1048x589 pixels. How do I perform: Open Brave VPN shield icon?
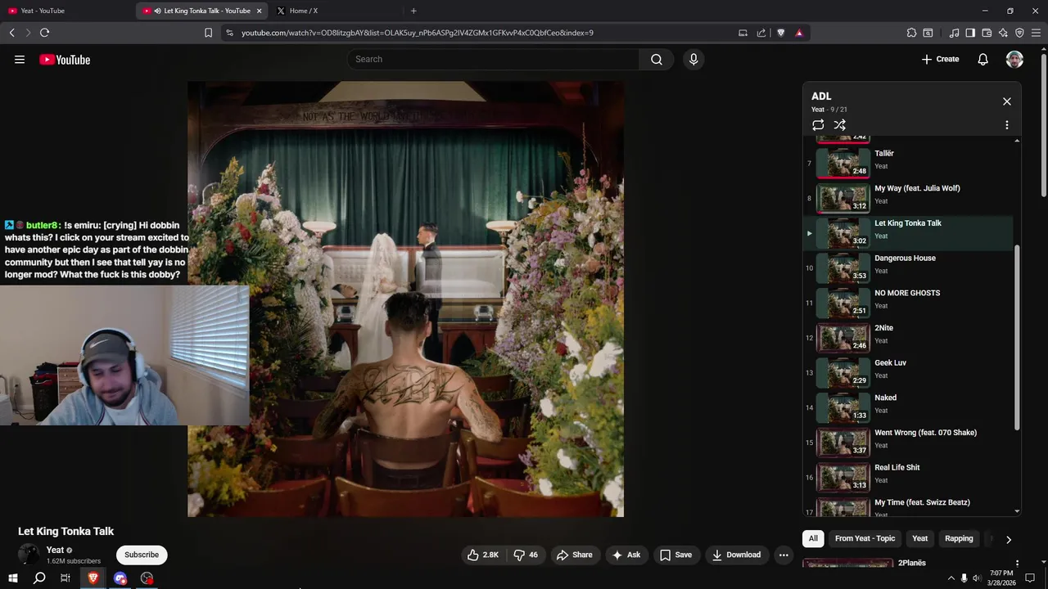coord(1019,33)
